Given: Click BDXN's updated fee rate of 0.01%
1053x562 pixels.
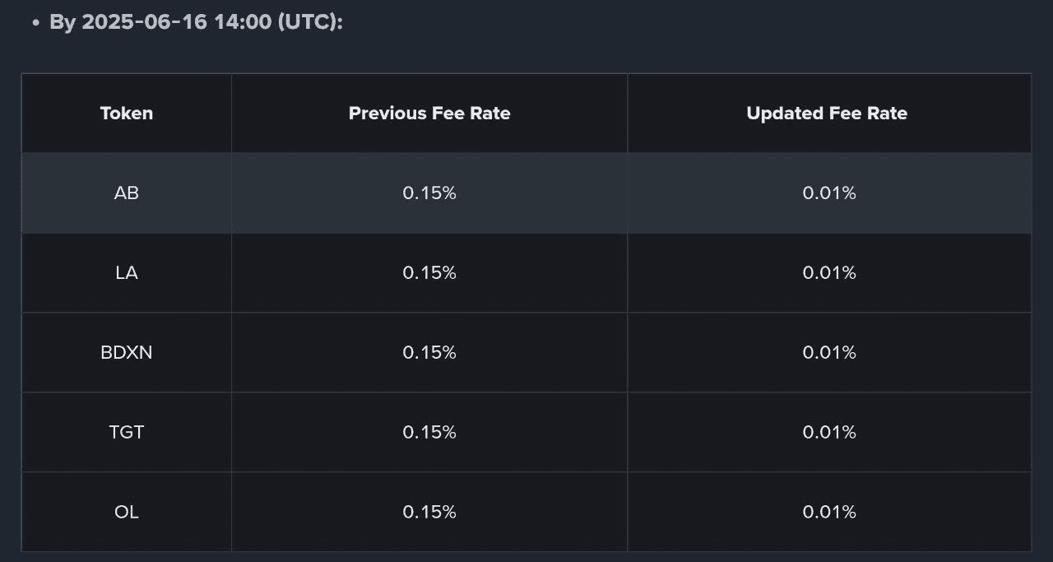Looking at the screenshot, I should pyautogui.click(x=829, y=353).
